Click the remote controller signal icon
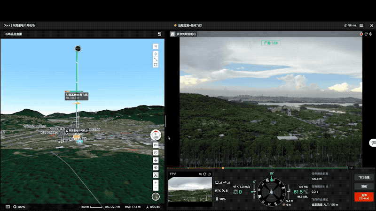 click(219, 182)
